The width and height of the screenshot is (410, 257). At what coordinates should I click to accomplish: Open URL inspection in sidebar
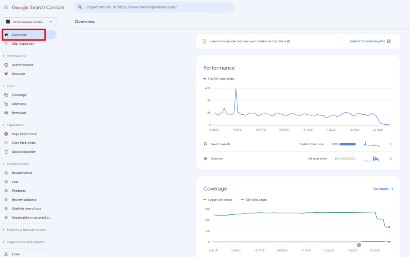point(23,44)
